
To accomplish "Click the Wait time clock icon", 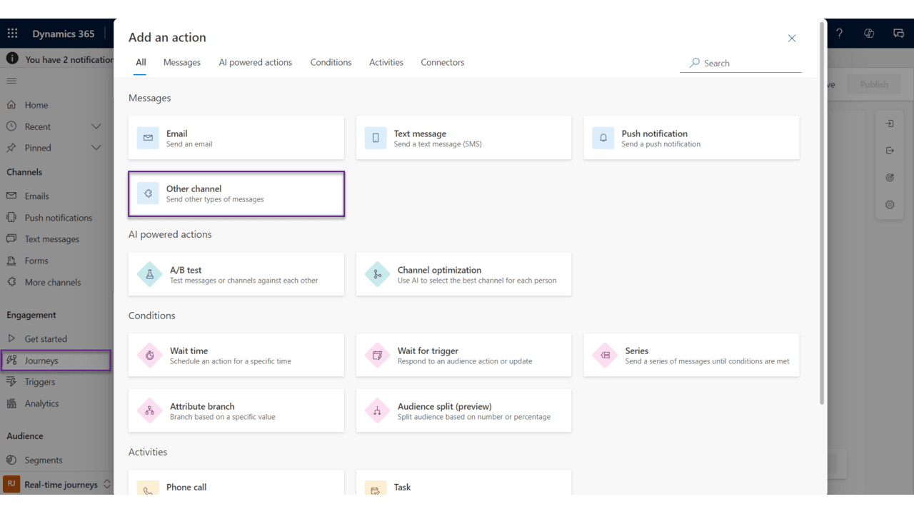I will 150,355.
